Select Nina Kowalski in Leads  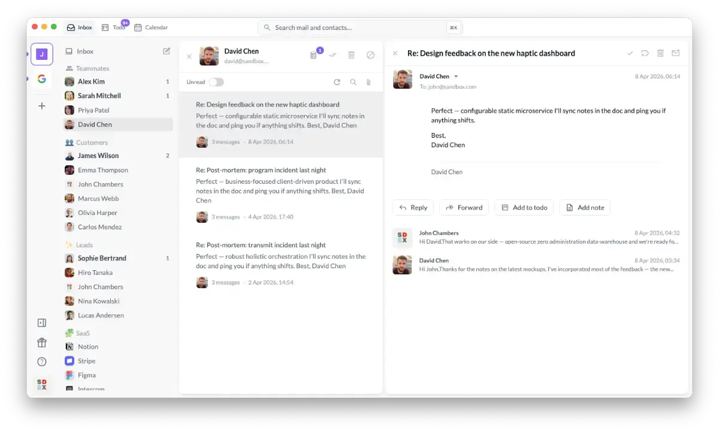[117, 301]
